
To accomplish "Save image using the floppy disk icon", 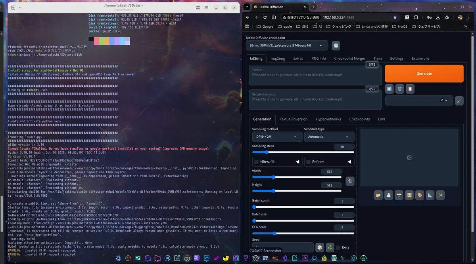I will [389, 195].
